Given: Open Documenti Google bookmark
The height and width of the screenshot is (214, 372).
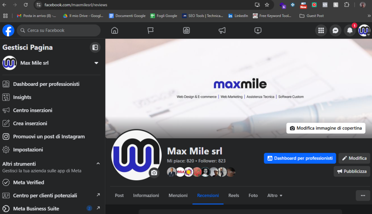Looking at the screenshot, I should [127, 16].
